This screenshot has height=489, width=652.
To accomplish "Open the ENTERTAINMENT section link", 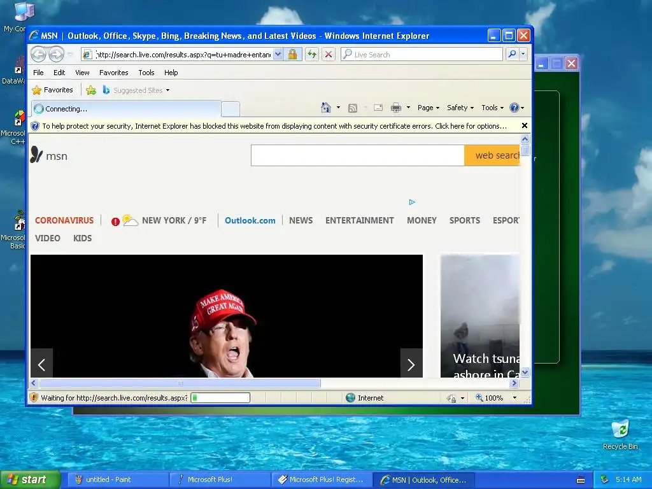I will pyautogui.click(x=359, y=220).
